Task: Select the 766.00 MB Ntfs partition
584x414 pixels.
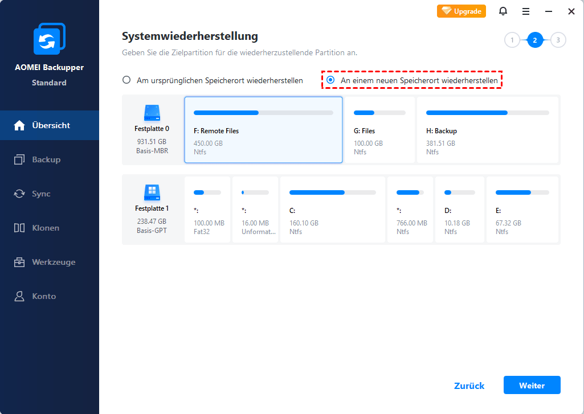Action: (x=410, y=210)
